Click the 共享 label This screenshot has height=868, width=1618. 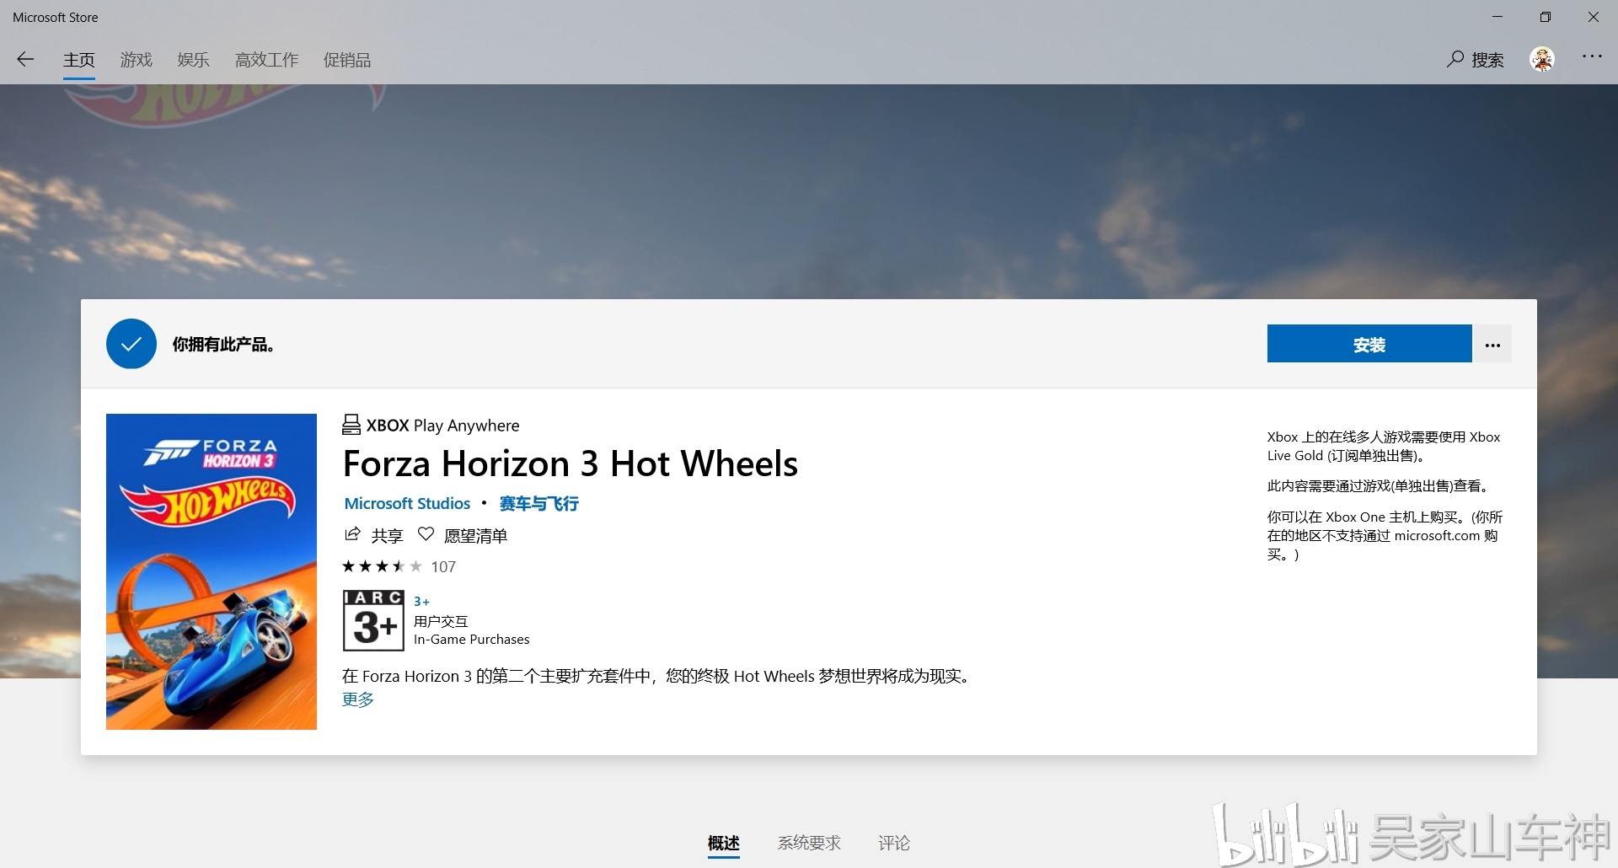(387, 536)
